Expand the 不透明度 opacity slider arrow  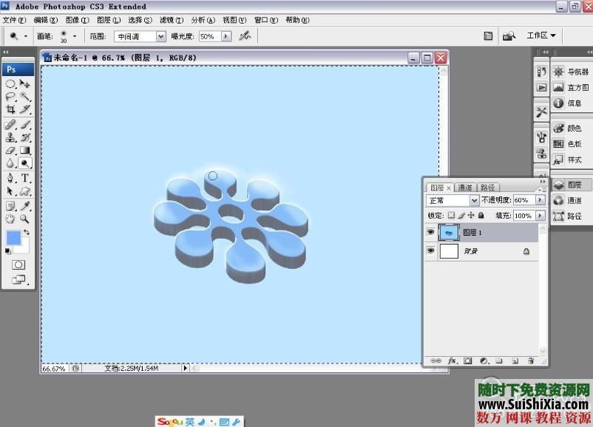tap(540, 200)
